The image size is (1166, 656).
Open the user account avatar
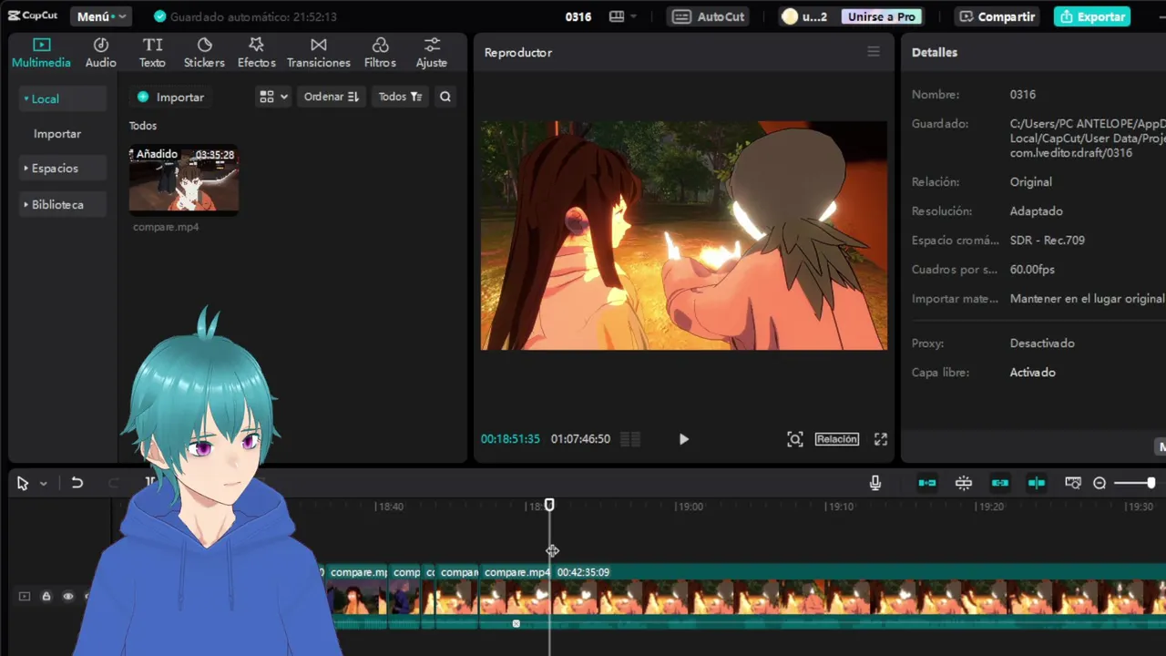790,16
